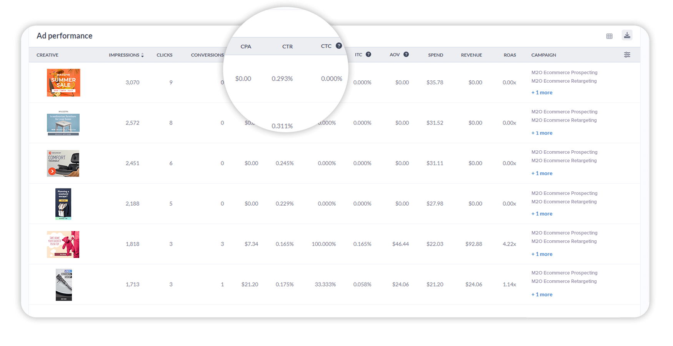Open the plush toy creative thumbnail
The width and height of the screenshot is (673, 346).
click(x=63, y=245)
